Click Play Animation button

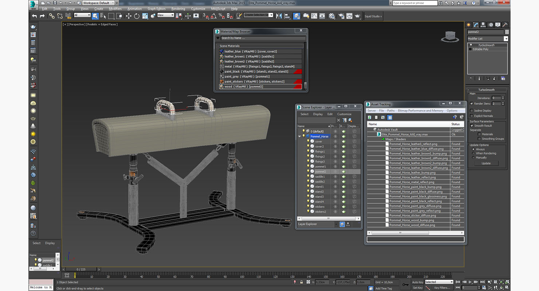(471, 282)
